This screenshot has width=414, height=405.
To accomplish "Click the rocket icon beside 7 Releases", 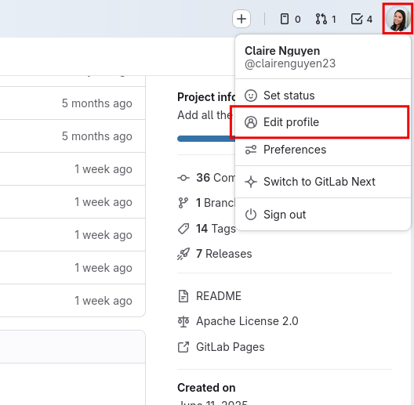I will tap(183, 254).
